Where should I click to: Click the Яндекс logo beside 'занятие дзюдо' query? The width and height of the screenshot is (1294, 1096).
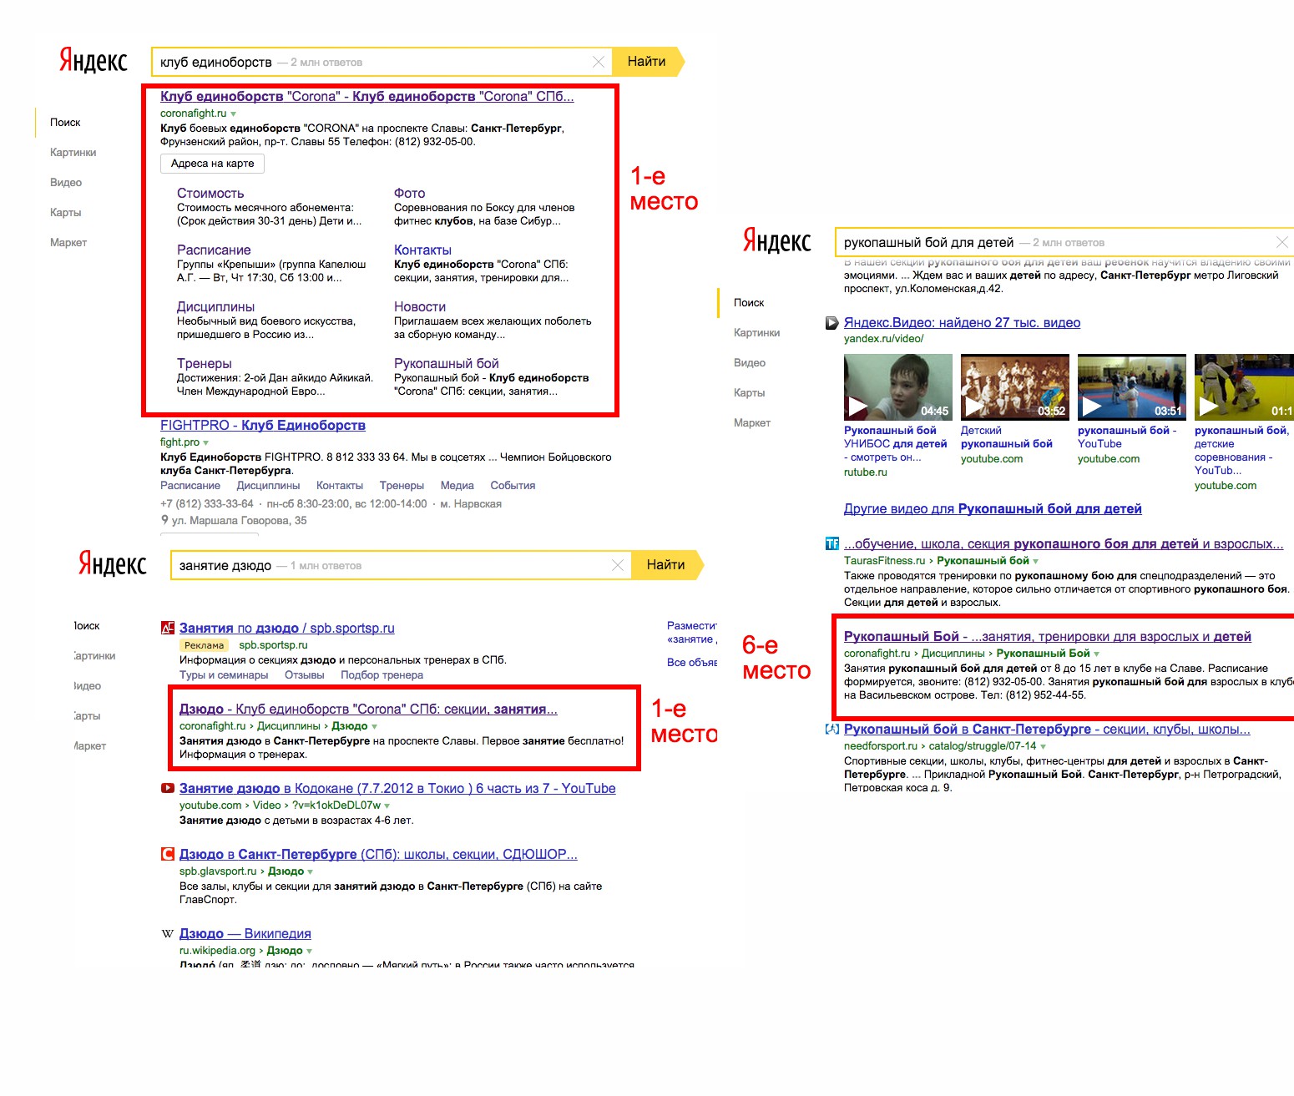pos(112,564)
